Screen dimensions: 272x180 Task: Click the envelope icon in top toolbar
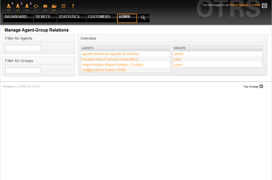[45, 6]
